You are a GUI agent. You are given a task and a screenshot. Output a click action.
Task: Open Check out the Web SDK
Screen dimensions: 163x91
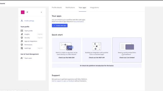(x=66, y=58)
